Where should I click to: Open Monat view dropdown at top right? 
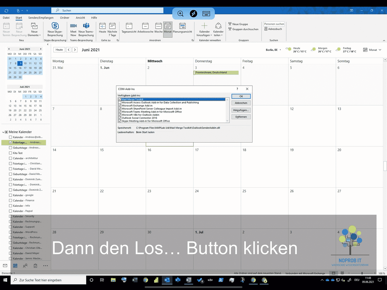click(x=372, y=50)
